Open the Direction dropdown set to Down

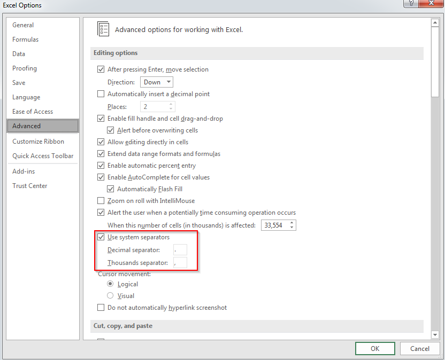(157, 82)
